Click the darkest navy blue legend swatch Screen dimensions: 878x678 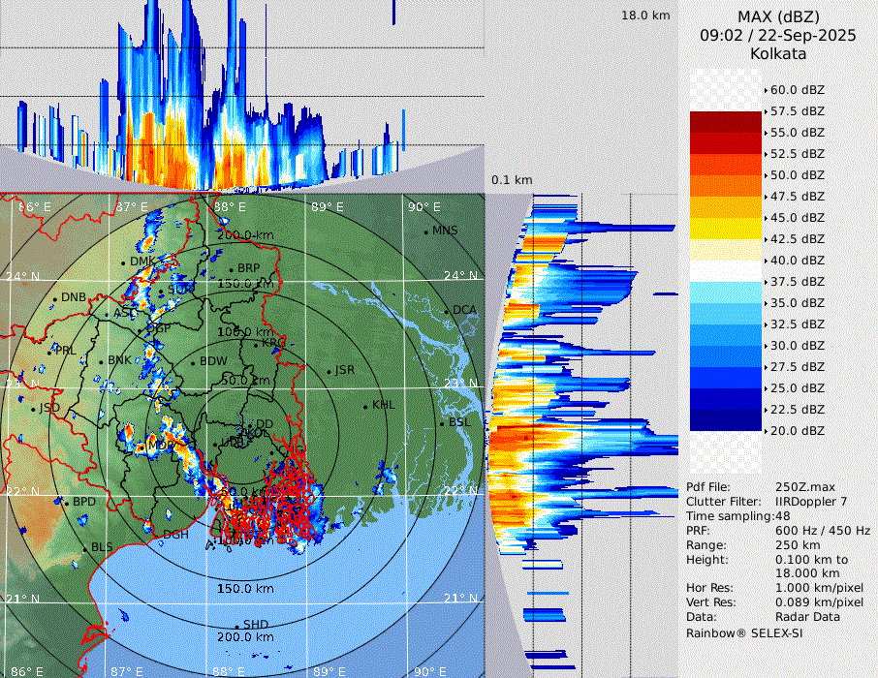(725, 420)
